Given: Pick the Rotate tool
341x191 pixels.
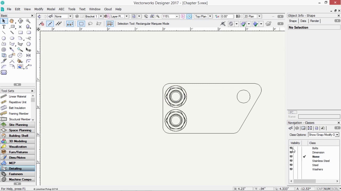Looking at the screenshot, I should click(x=20, y=55).
